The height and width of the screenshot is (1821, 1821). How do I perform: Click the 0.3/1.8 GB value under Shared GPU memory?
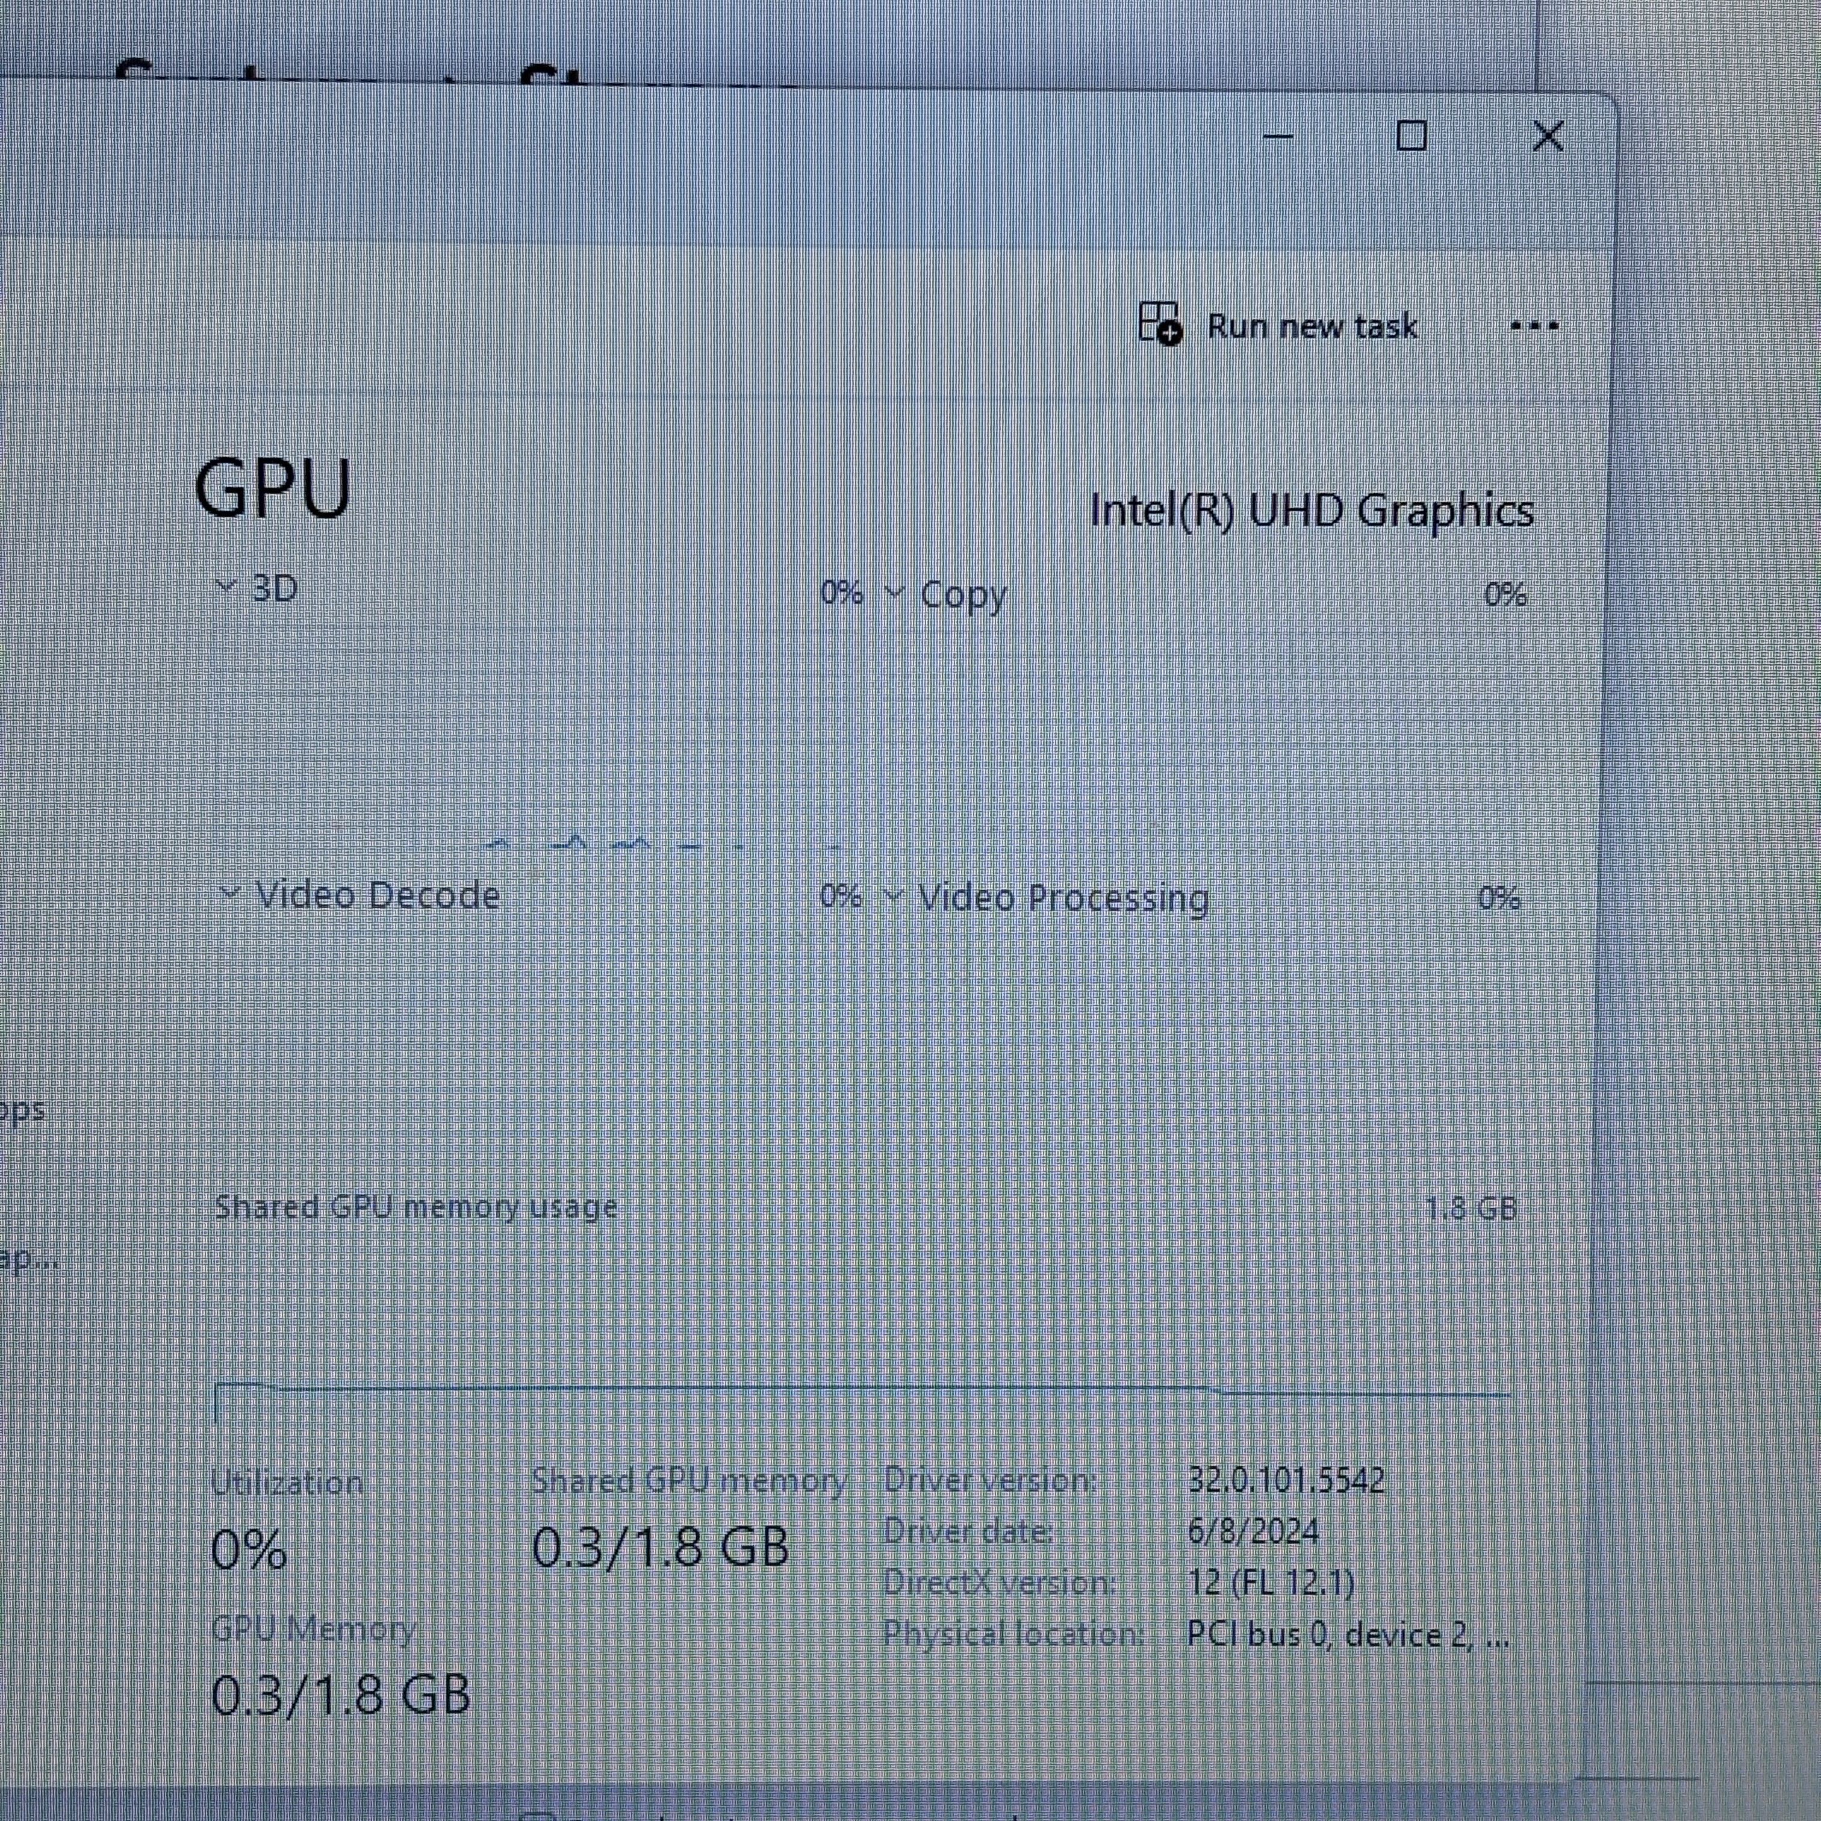pyautogui.click(x=661, y=1547)
